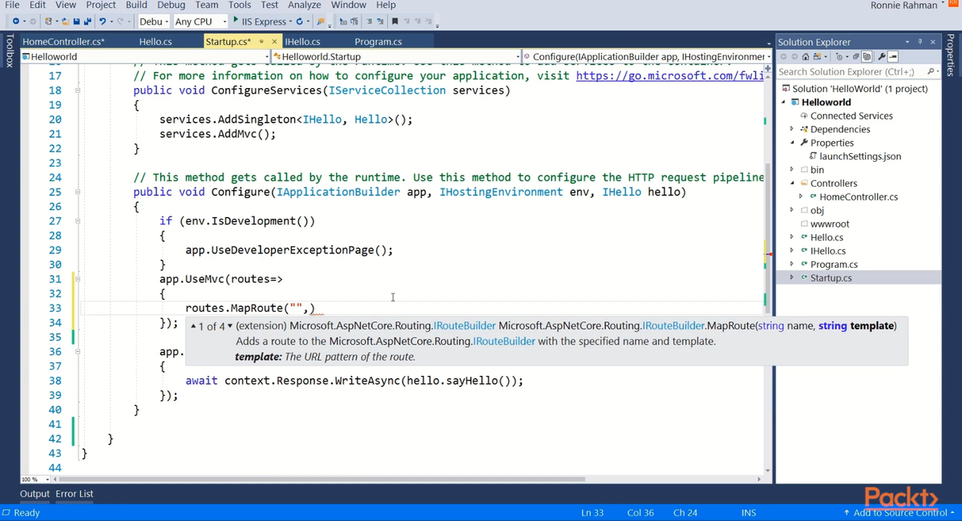Image resolution: width=962 pixels, height=521 pixels.
Task: Click the Open File folder icon
Action: tap(66, 21)
